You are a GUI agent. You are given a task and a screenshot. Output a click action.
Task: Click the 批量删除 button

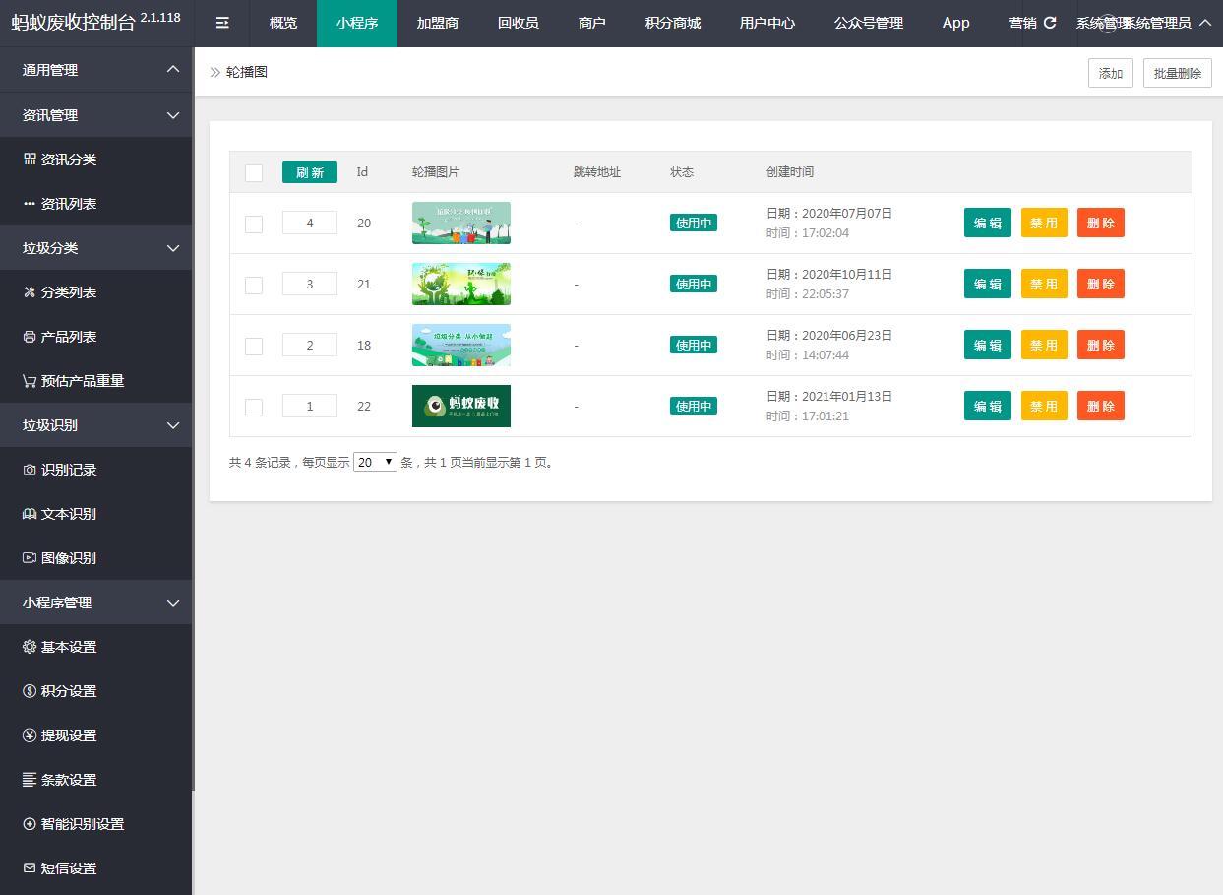pos(1178,73)
